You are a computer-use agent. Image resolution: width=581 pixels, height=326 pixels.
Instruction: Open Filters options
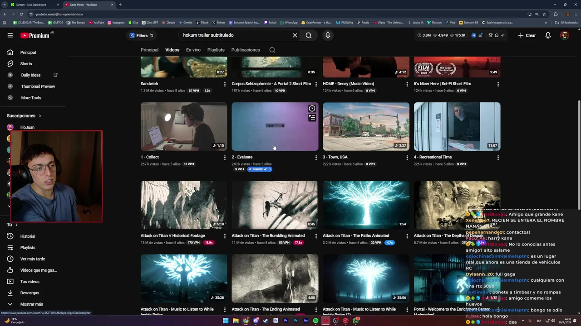click(x=142, y=35)
